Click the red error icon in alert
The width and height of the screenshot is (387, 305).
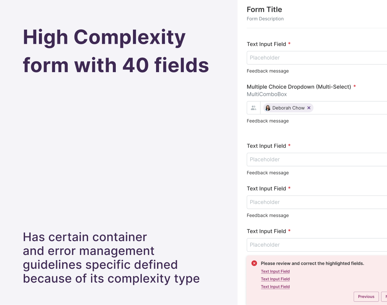click(x=254, y=263)
